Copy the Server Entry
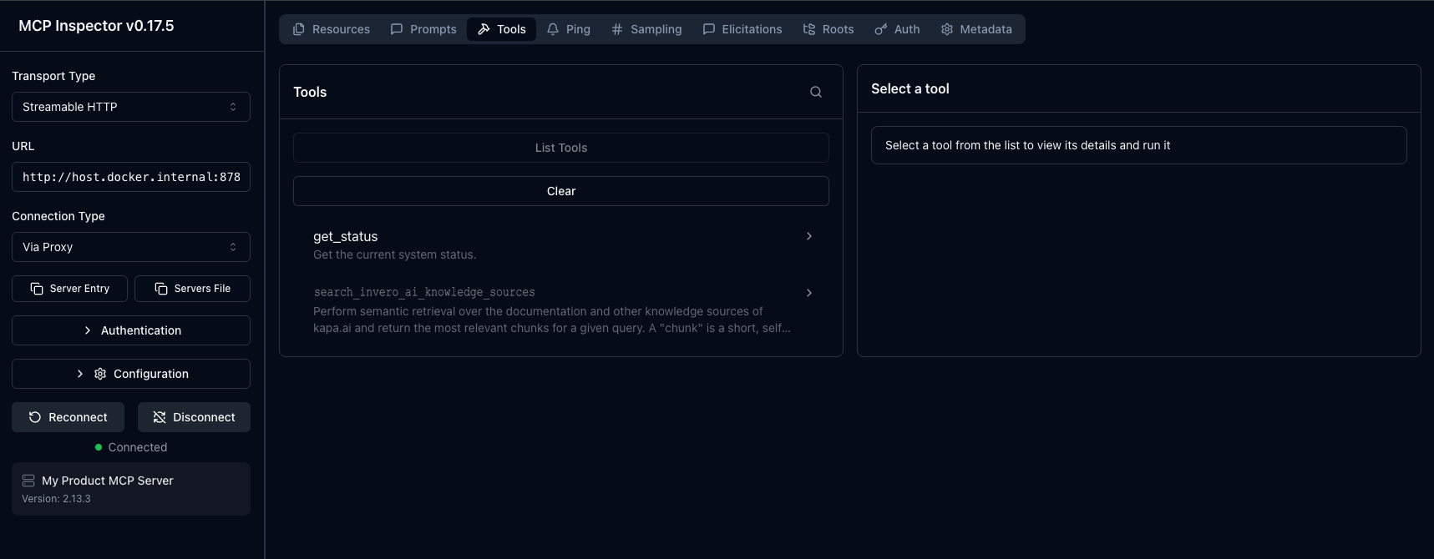This screenshot has width=1434, height=559. click(69, 289)
